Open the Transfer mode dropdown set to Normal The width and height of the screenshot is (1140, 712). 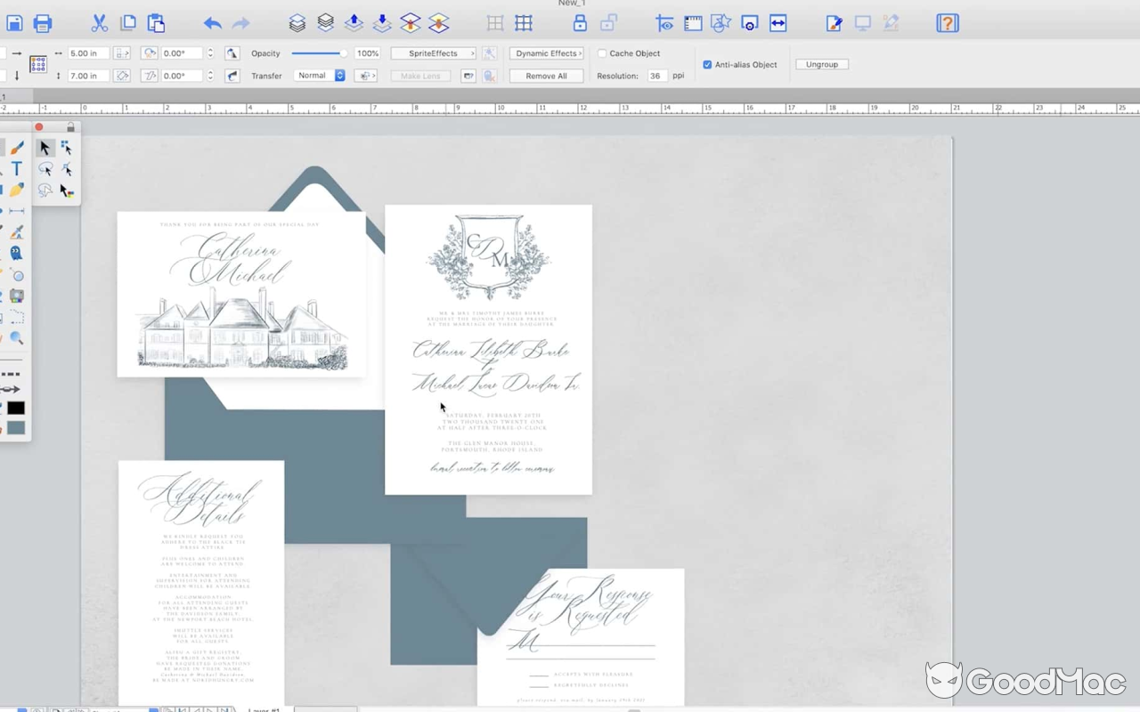click(319, 75)
